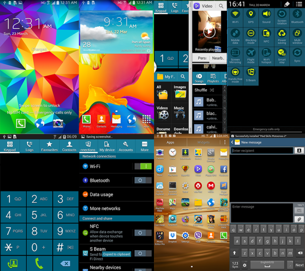Click the Enter message text box

tap(262, 213)
